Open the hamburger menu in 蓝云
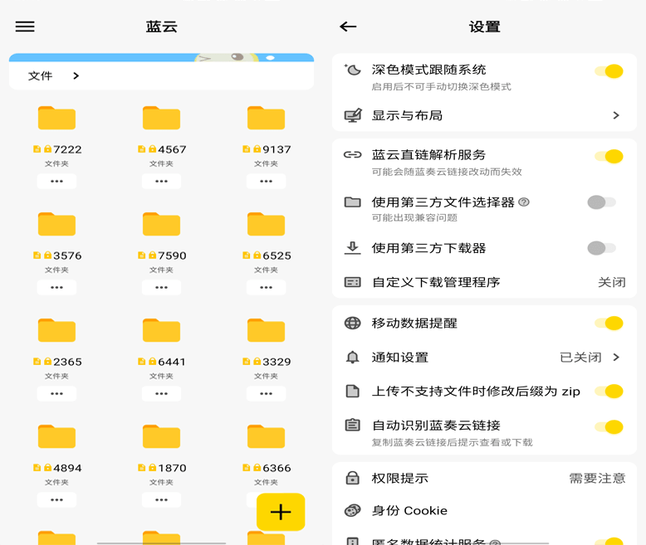Image resolution: width=646 pixels, height=545 pixels. [25, 27]
